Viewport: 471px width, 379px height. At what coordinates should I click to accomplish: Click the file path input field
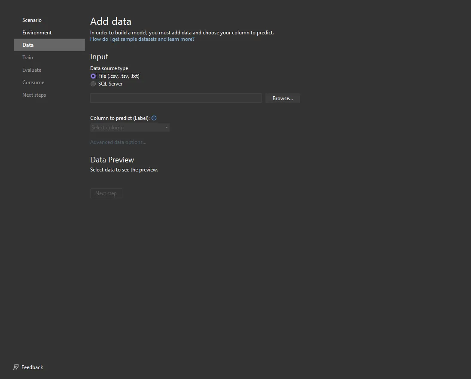click(x=176, y=98)
